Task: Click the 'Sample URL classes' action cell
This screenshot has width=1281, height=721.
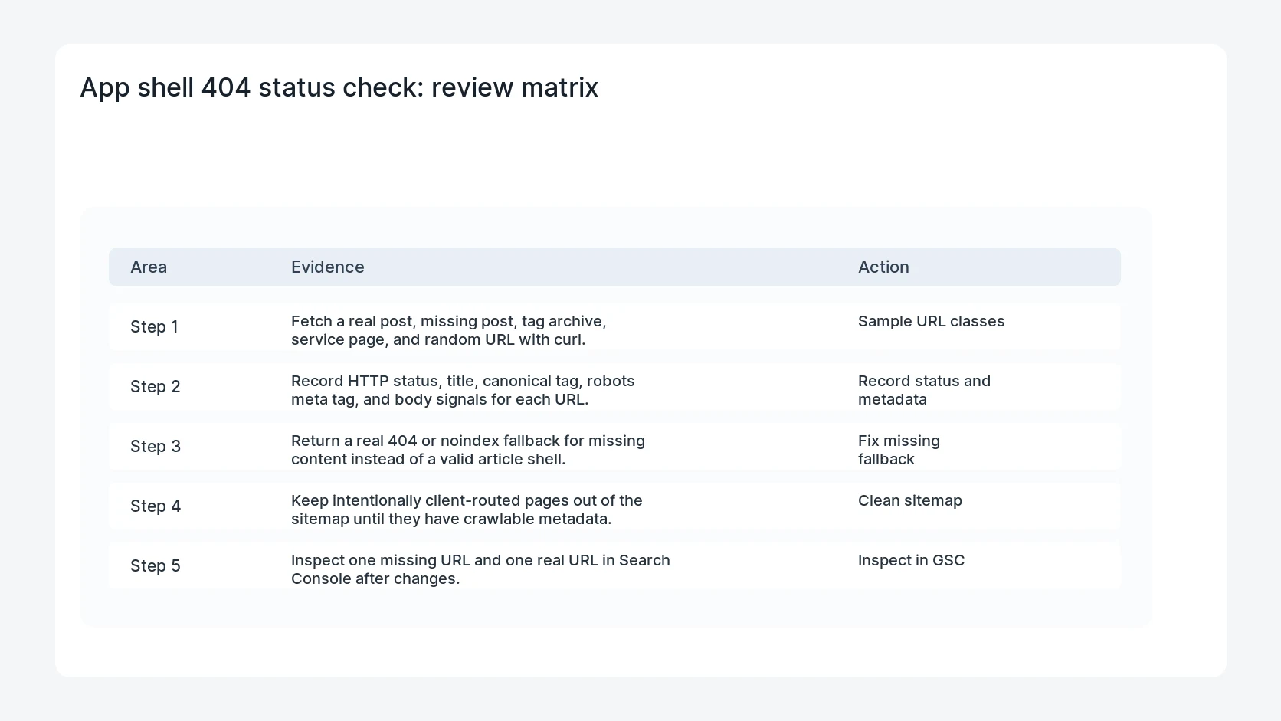Action: point(931,321)
